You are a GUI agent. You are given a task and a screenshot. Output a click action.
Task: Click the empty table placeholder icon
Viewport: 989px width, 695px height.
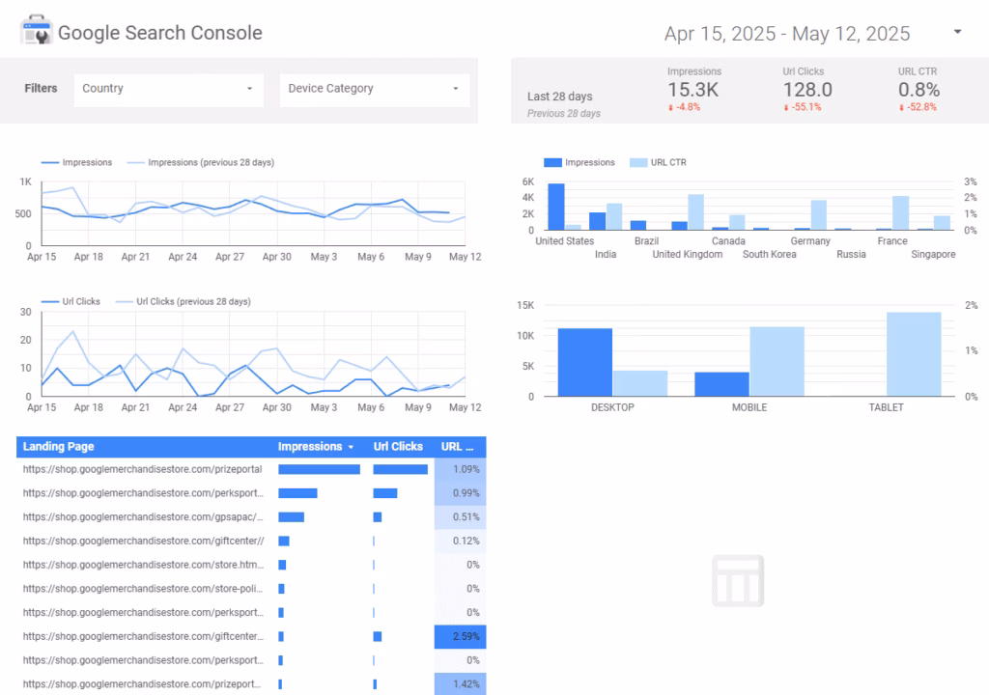[738, 581]
